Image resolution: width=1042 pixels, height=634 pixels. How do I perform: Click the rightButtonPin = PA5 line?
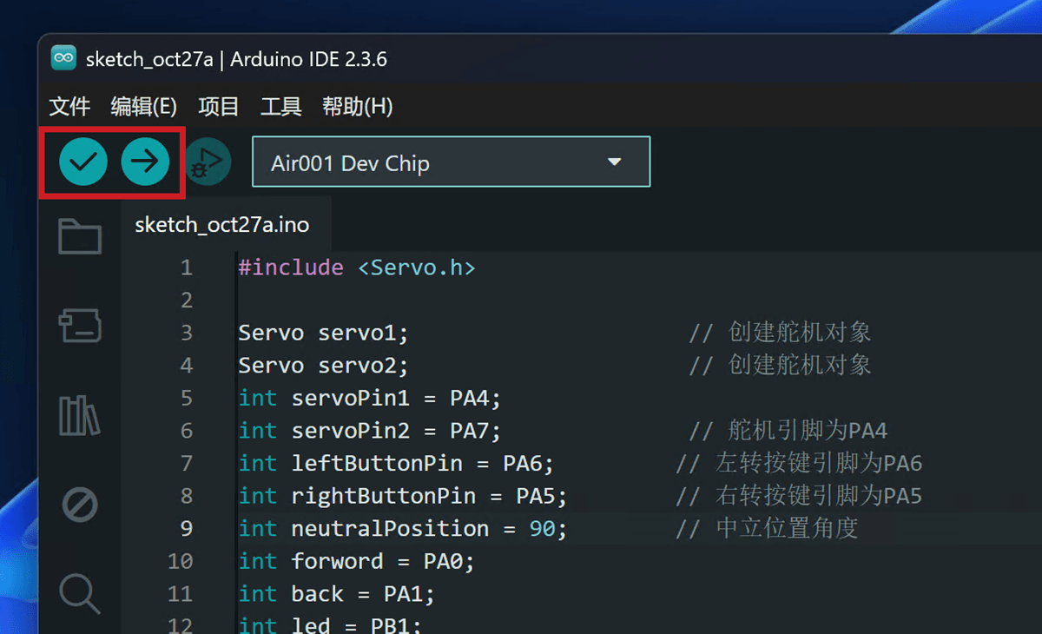coord(403,496)
